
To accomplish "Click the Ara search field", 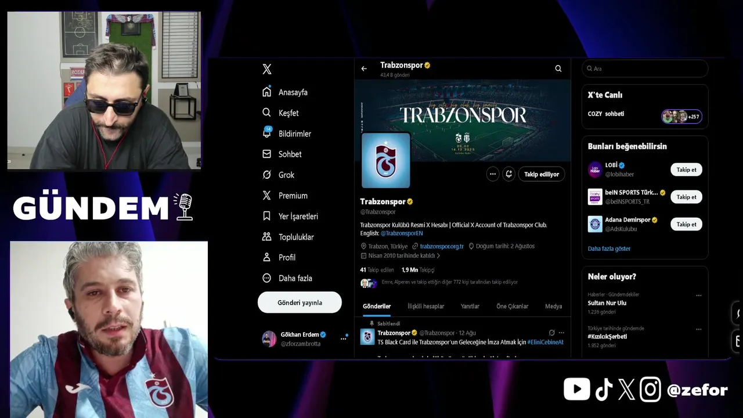I will [645, 69].
